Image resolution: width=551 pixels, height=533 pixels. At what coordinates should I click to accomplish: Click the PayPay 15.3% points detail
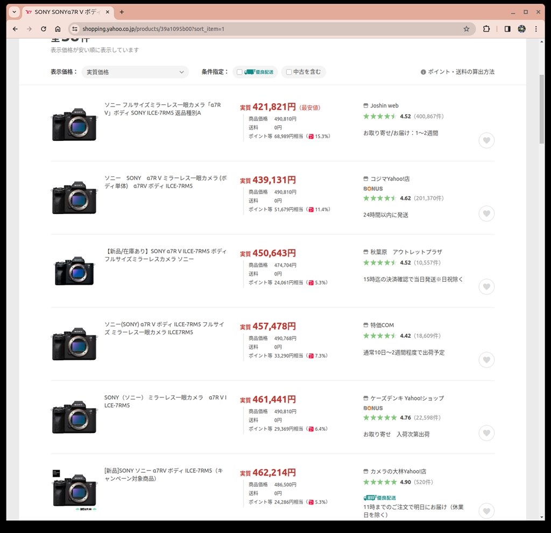[x=319, y=136]
